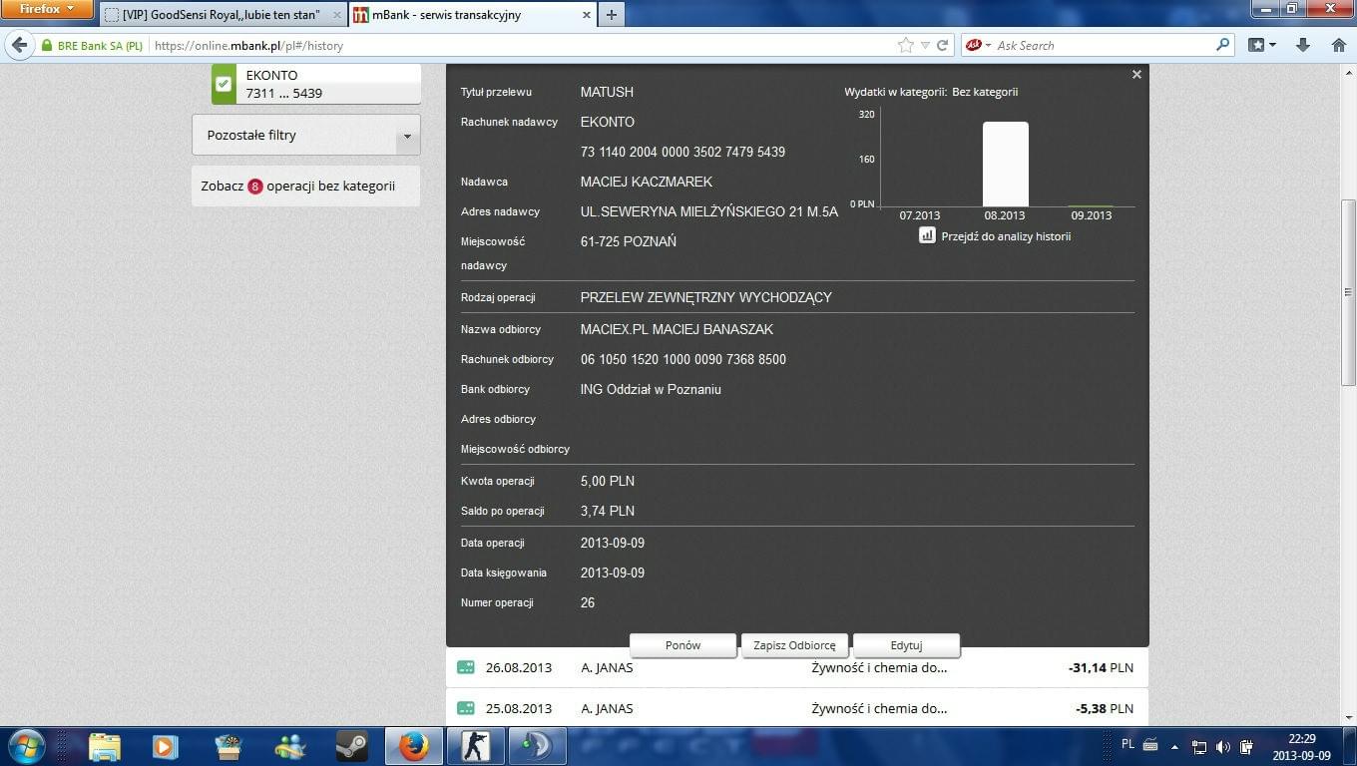Click the -5,38 PLN amount
The width and height of the screenshot is (1357, 766).
click(1105, 708)
